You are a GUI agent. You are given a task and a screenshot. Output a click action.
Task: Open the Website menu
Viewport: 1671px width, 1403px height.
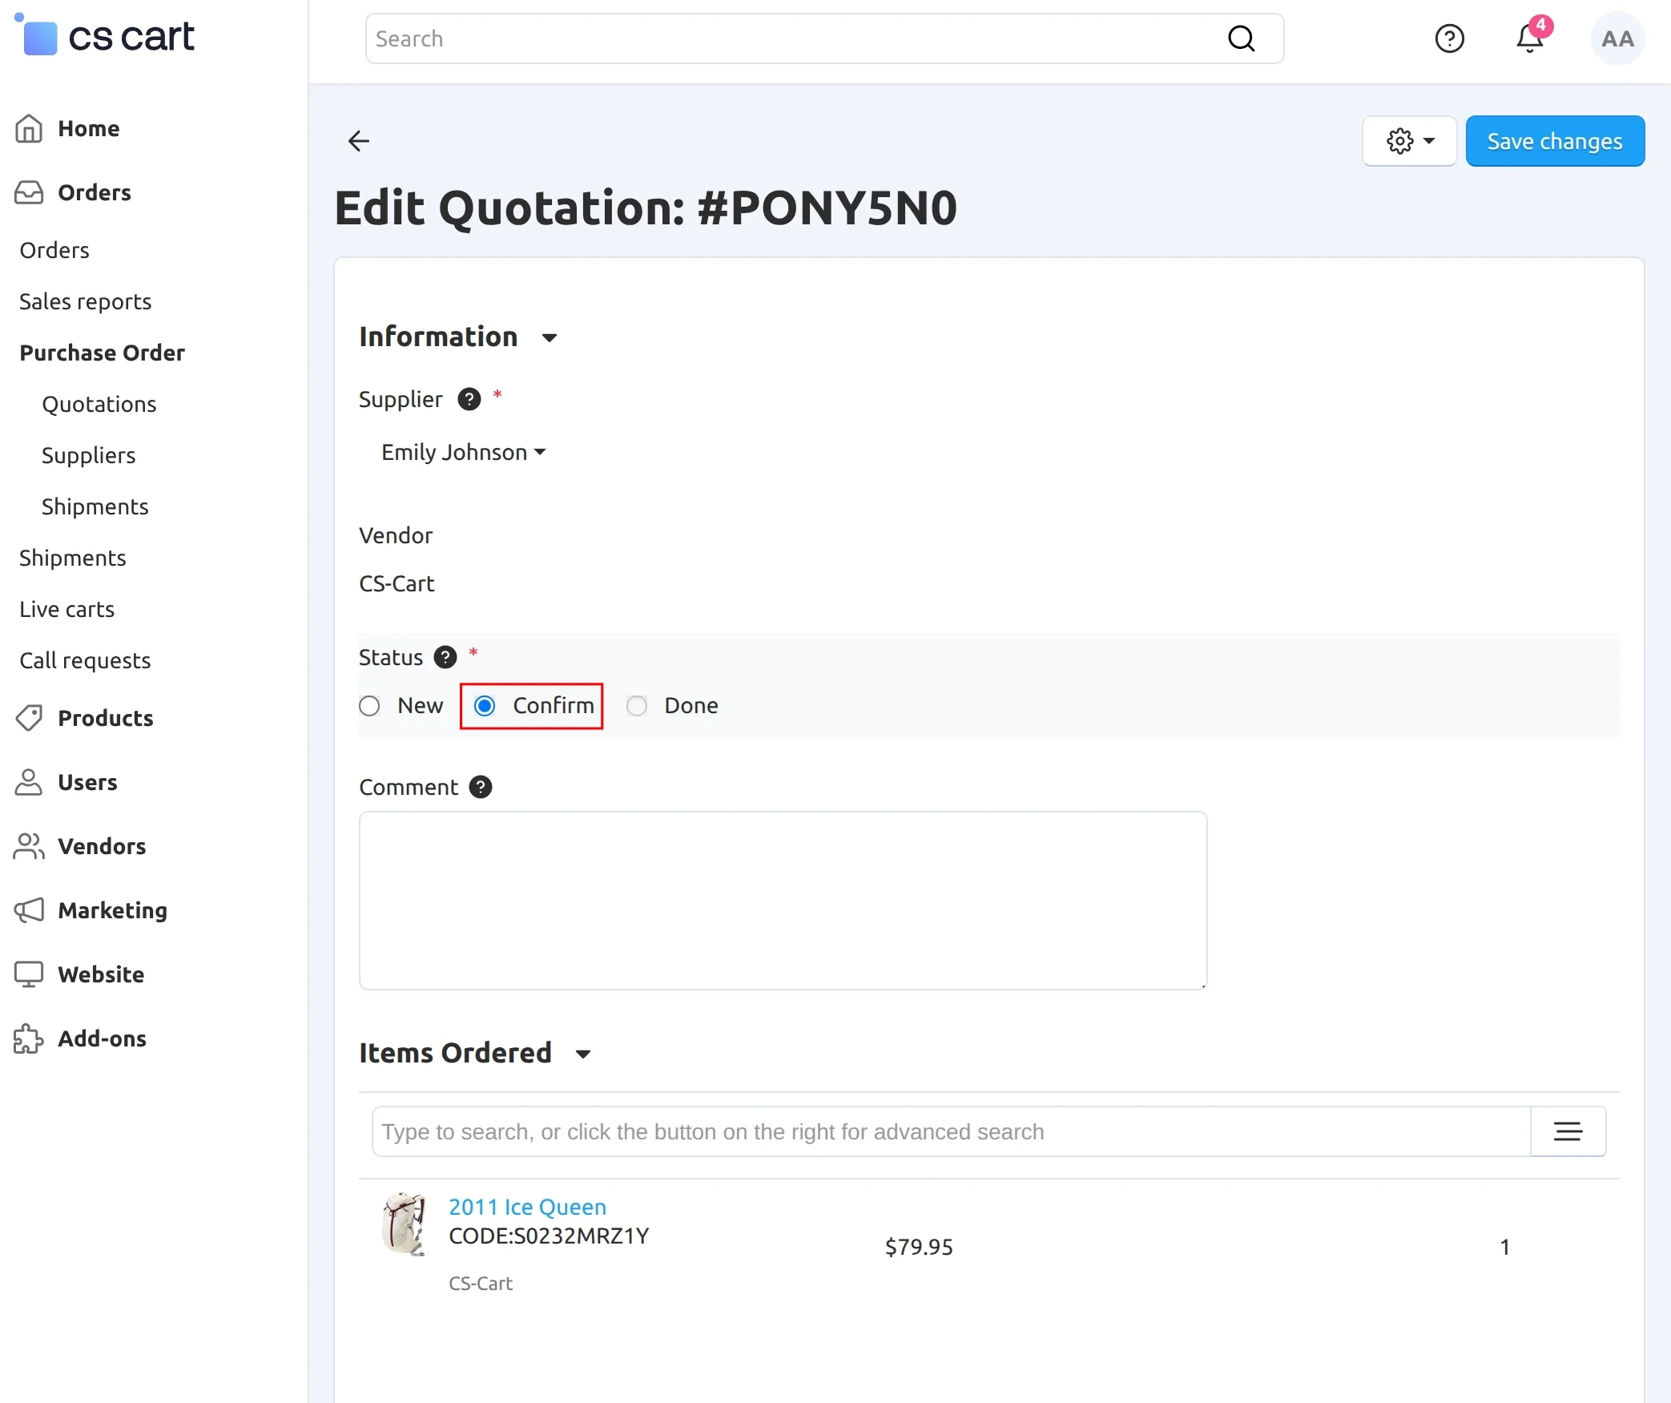pyautogui.click(x=101, y=974)
